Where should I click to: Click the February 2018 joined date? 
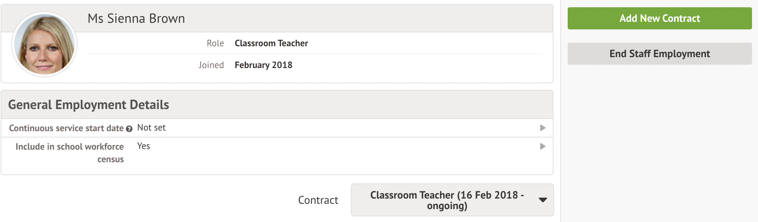263,65
